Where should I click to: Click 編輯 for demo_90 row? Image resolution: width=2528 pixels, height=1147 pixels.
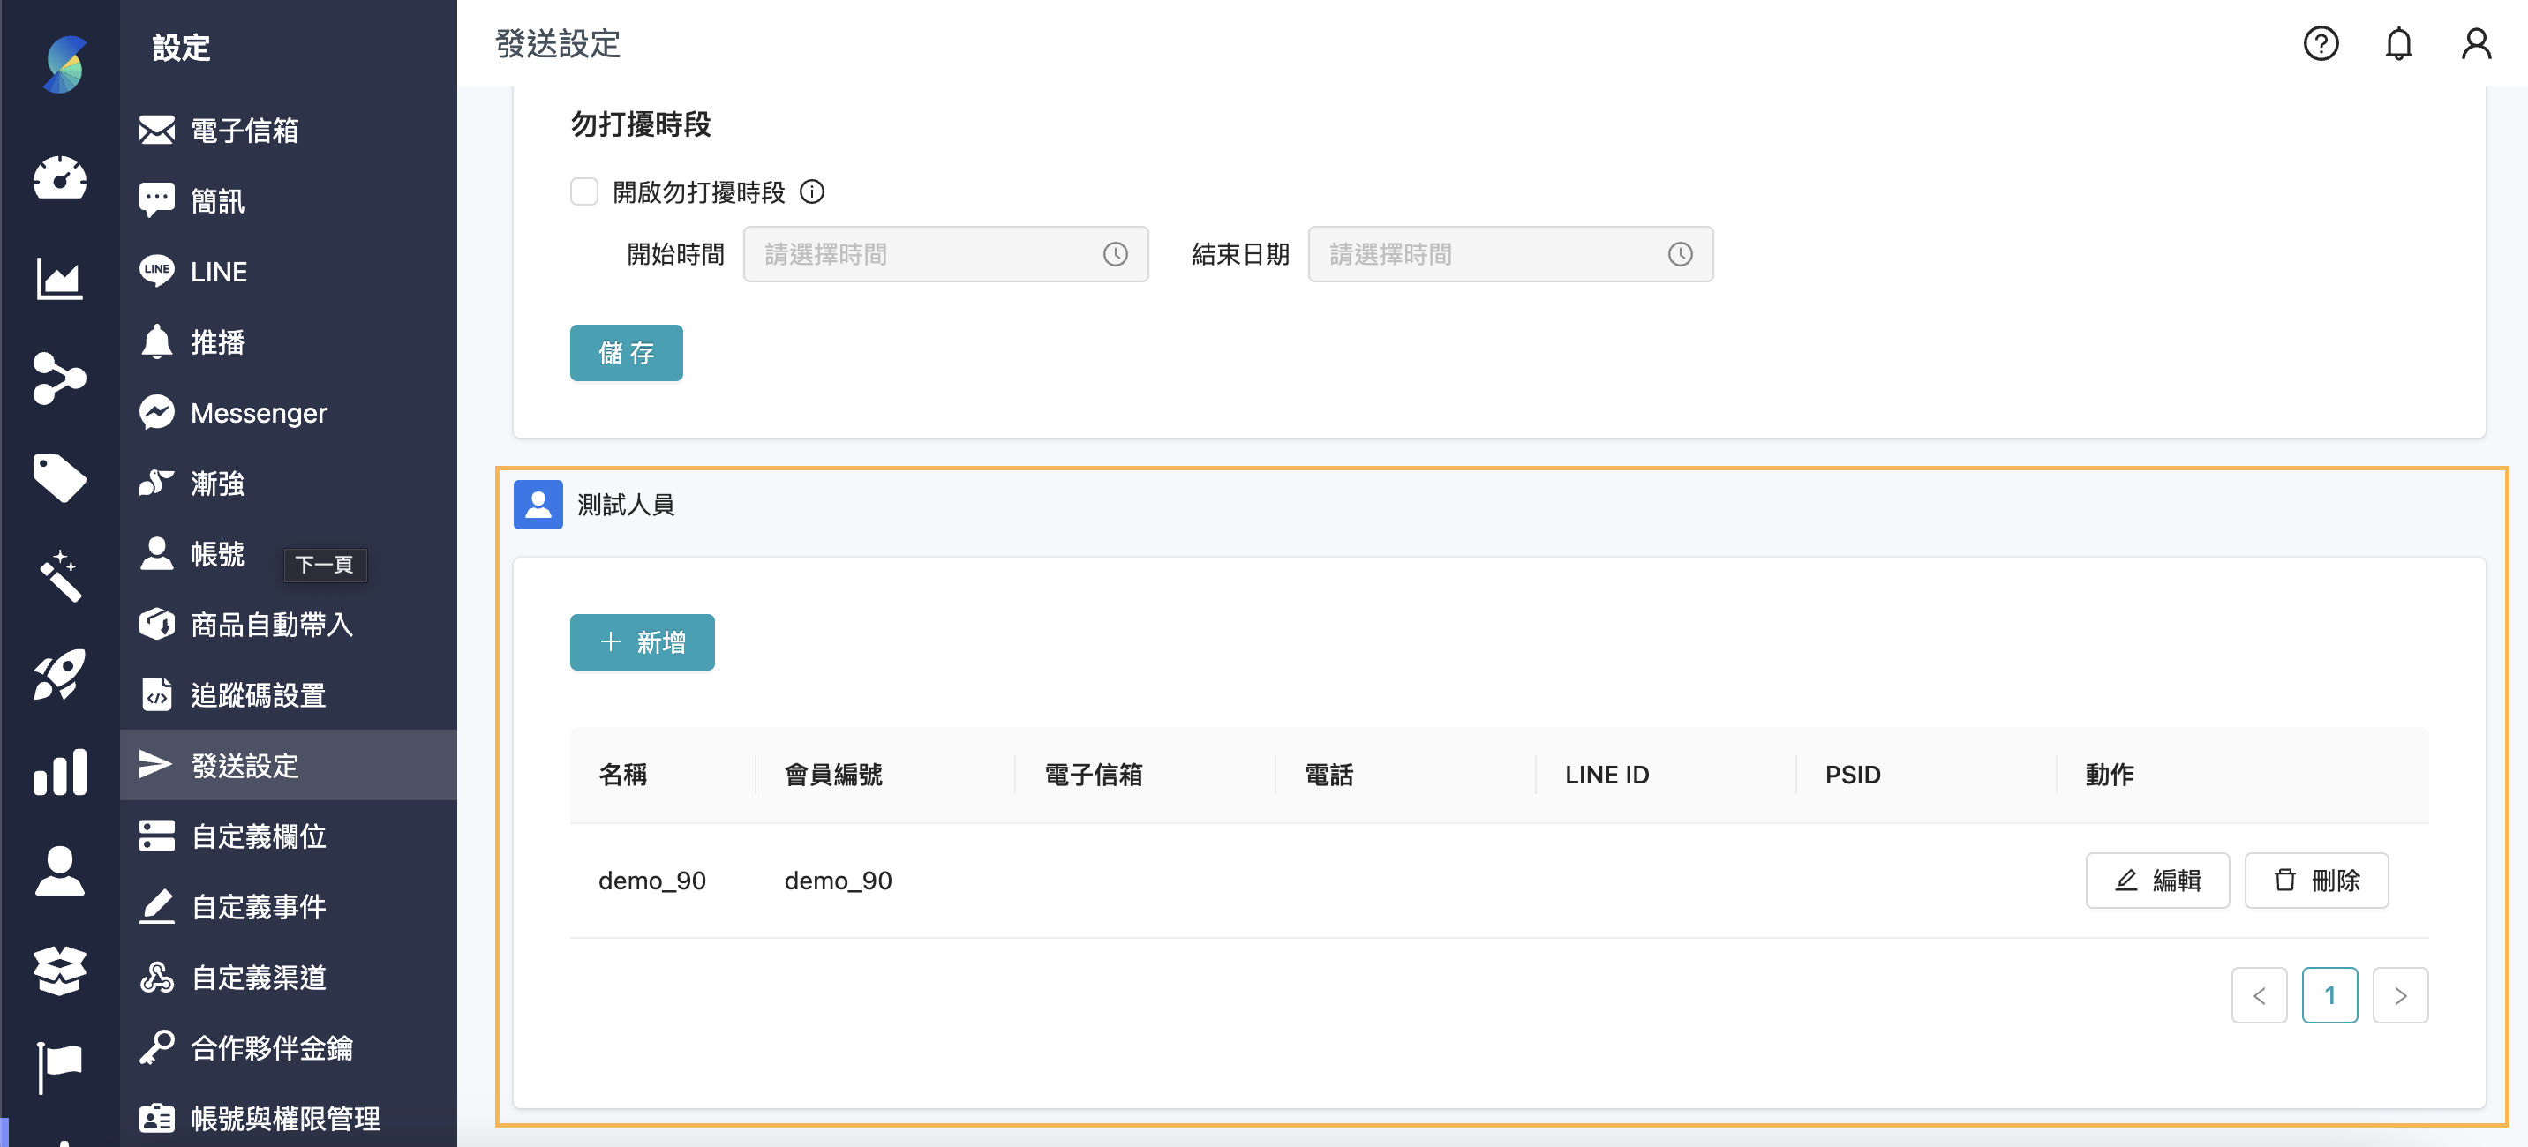pos(2156,881)
